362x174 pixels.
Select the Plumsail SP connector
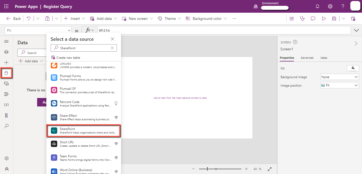tap(84, 90)
